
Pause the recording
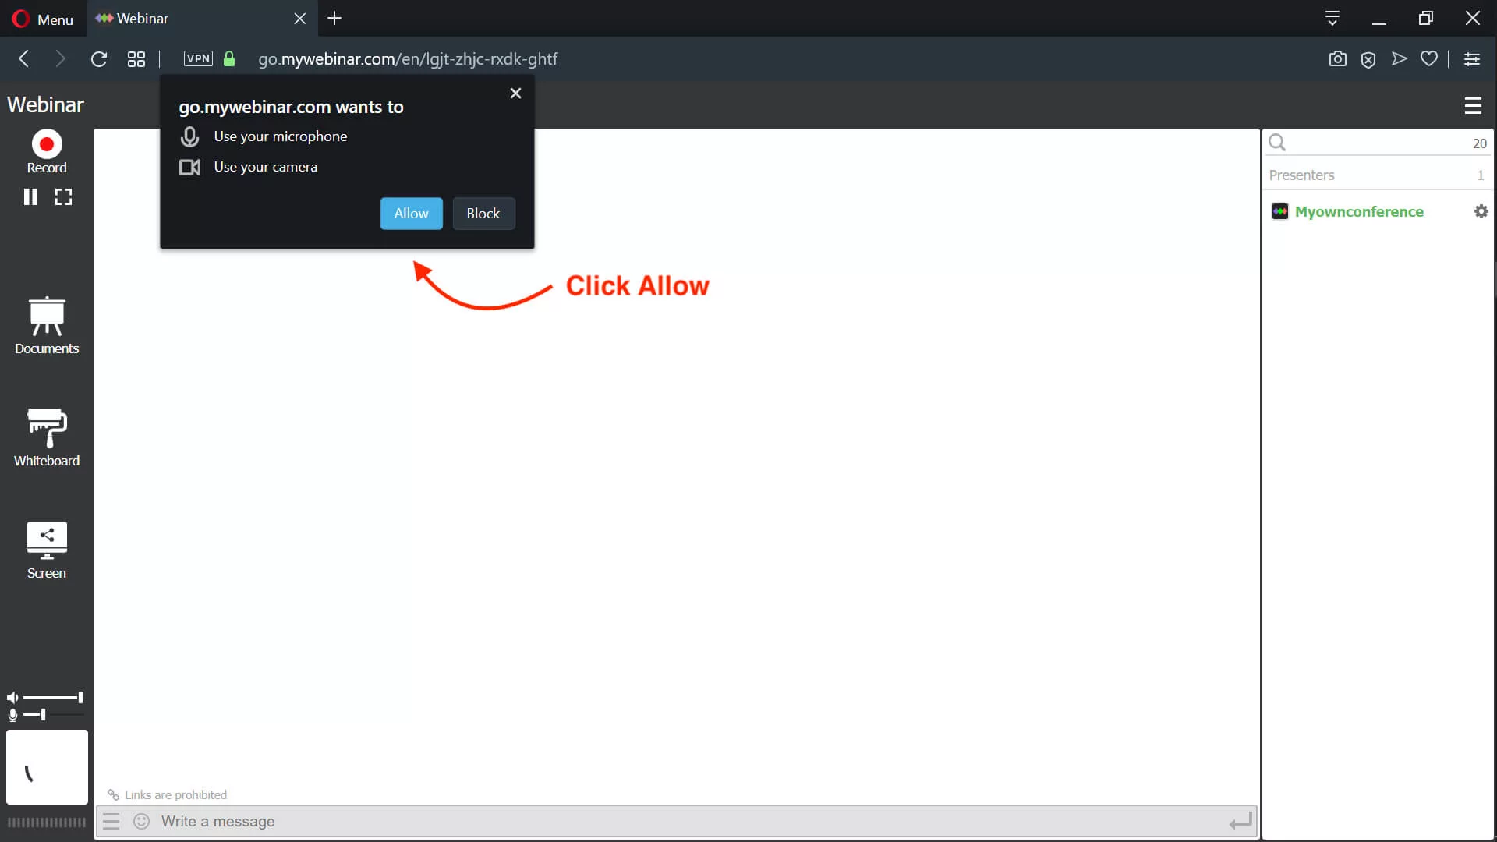pyautogui.click(x=31, y=196)
